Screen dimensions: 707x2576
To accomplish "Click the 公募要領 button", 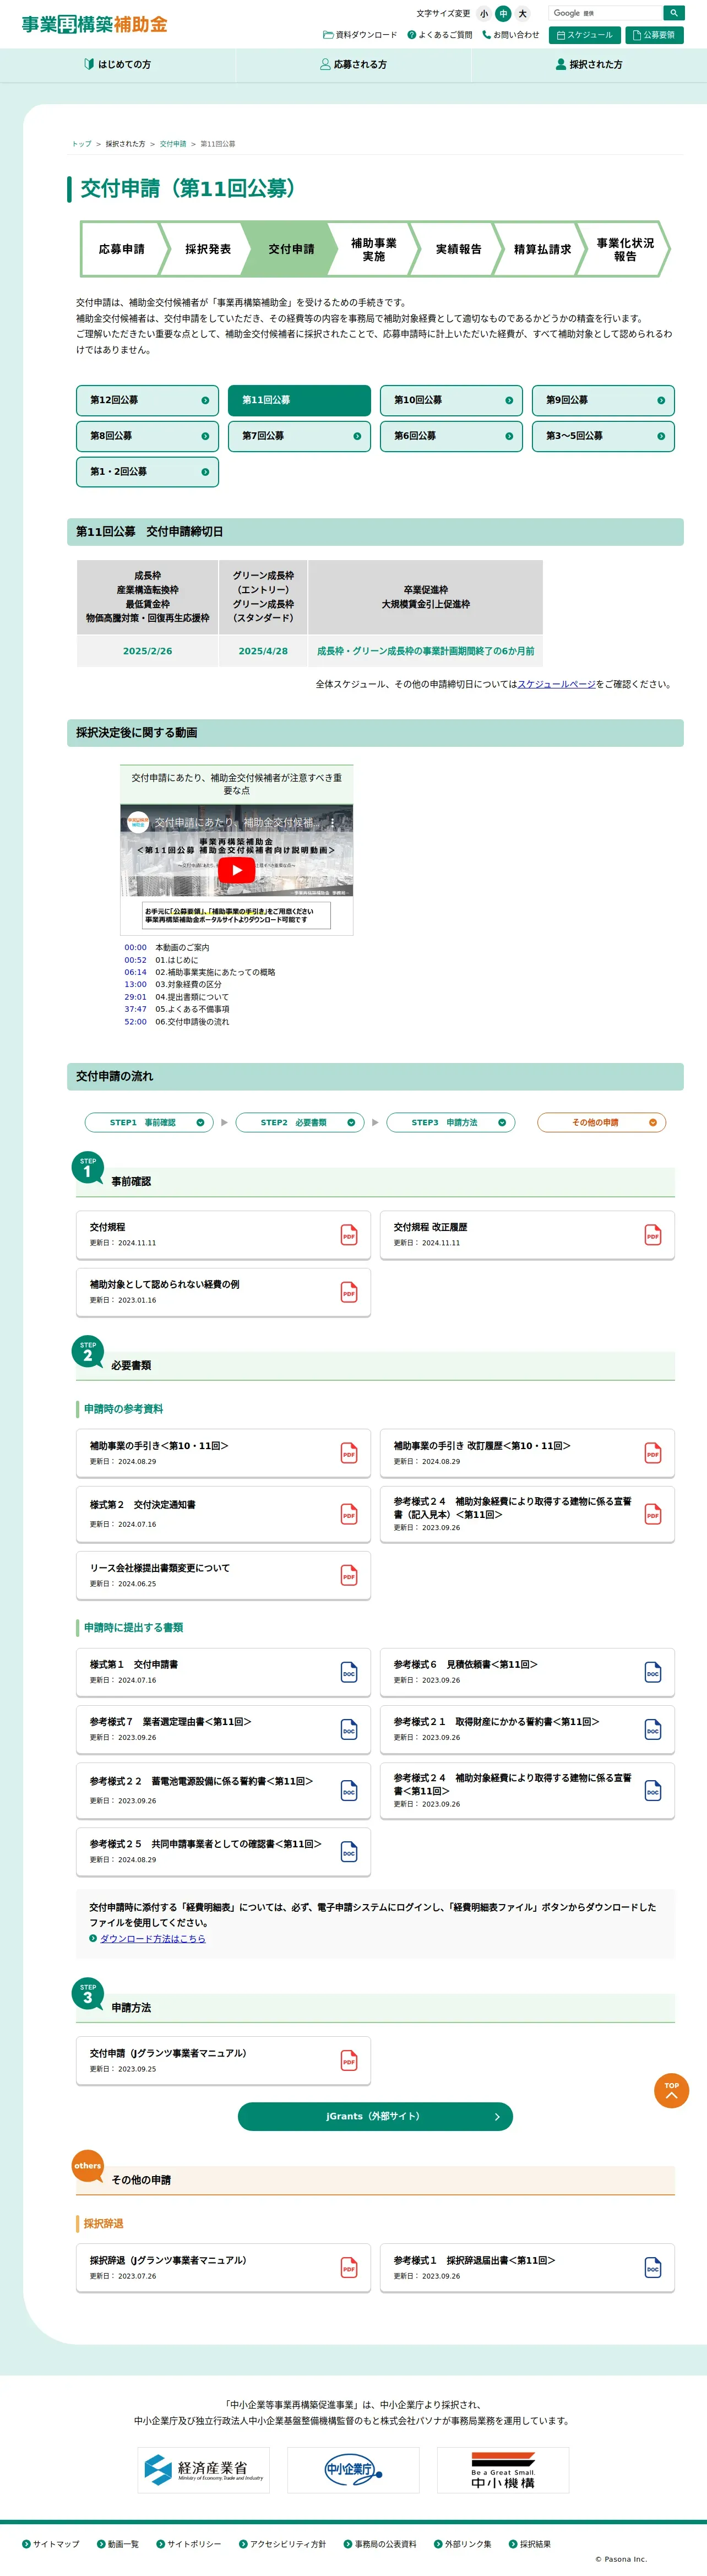I will 654,35.
